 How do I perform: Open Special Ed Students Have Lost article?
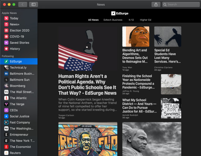point(167,56)
